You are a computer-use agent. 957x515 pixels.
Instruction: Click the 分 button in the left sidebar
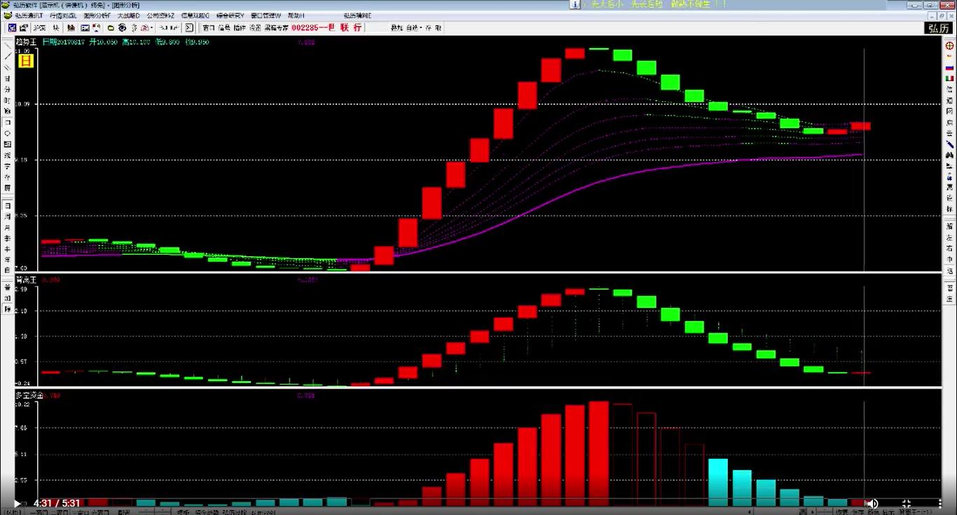(8, 89)
